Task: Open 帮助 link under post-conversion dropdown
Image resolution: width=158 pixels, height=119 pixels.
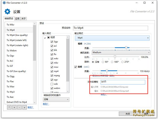Action: tap(46, 104)
